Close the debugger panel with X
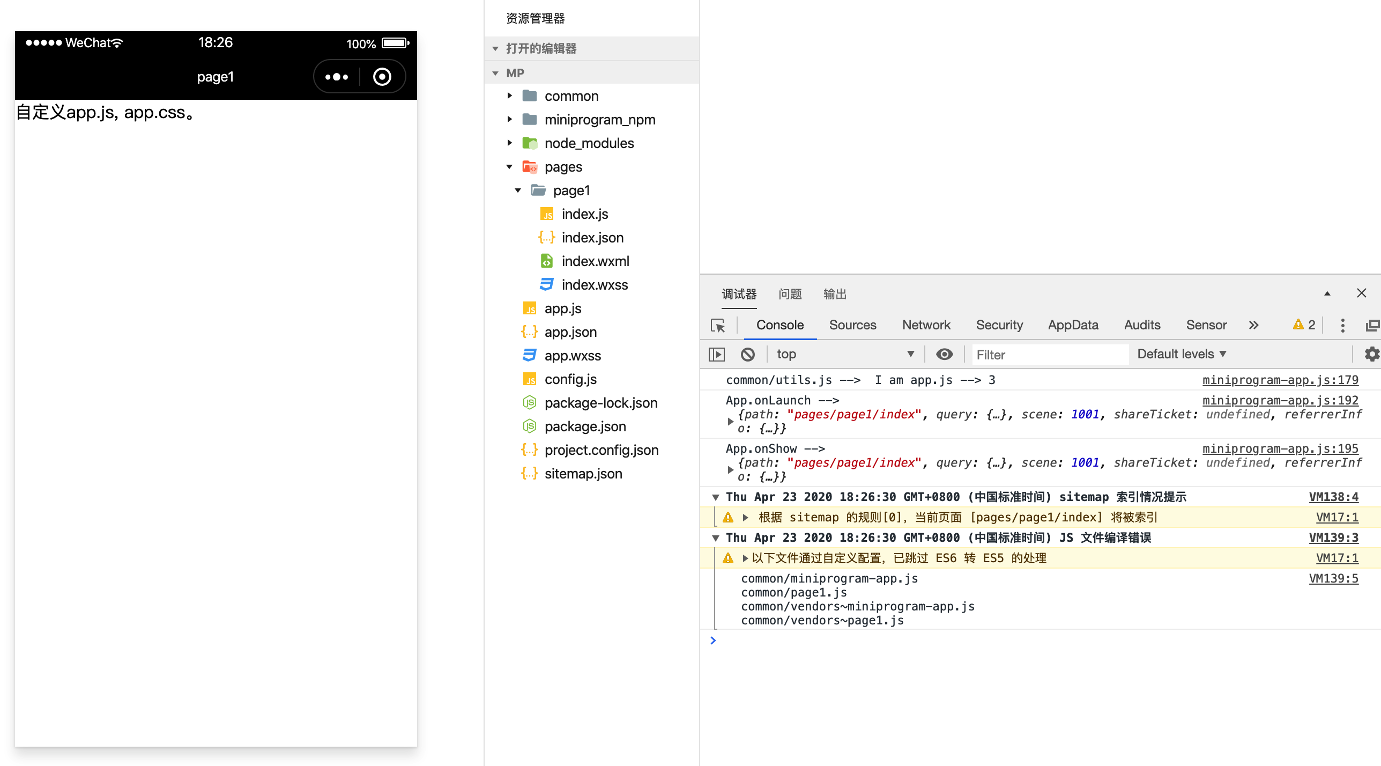This screenshot has height=766, width=1381. [1362, 293]
